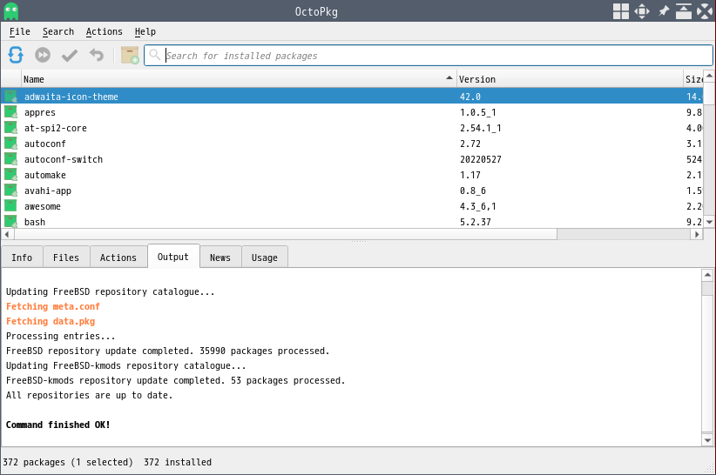Click 'All repositories are up to date.' line
The height and width of the screenshot is (475, 716).
89,395
